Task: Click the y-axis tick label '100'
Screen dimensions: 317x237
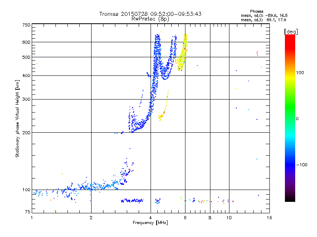Action: click(26, 190)
